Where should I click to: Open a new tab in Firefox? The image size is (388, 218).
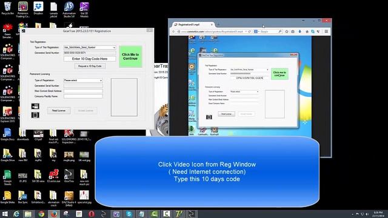[x=218, y=25]
